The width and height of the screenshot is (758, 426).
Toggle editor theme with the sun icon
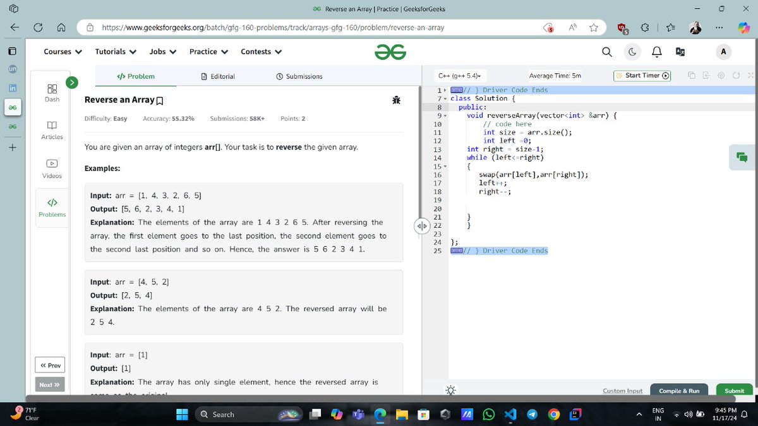(451, 390)
